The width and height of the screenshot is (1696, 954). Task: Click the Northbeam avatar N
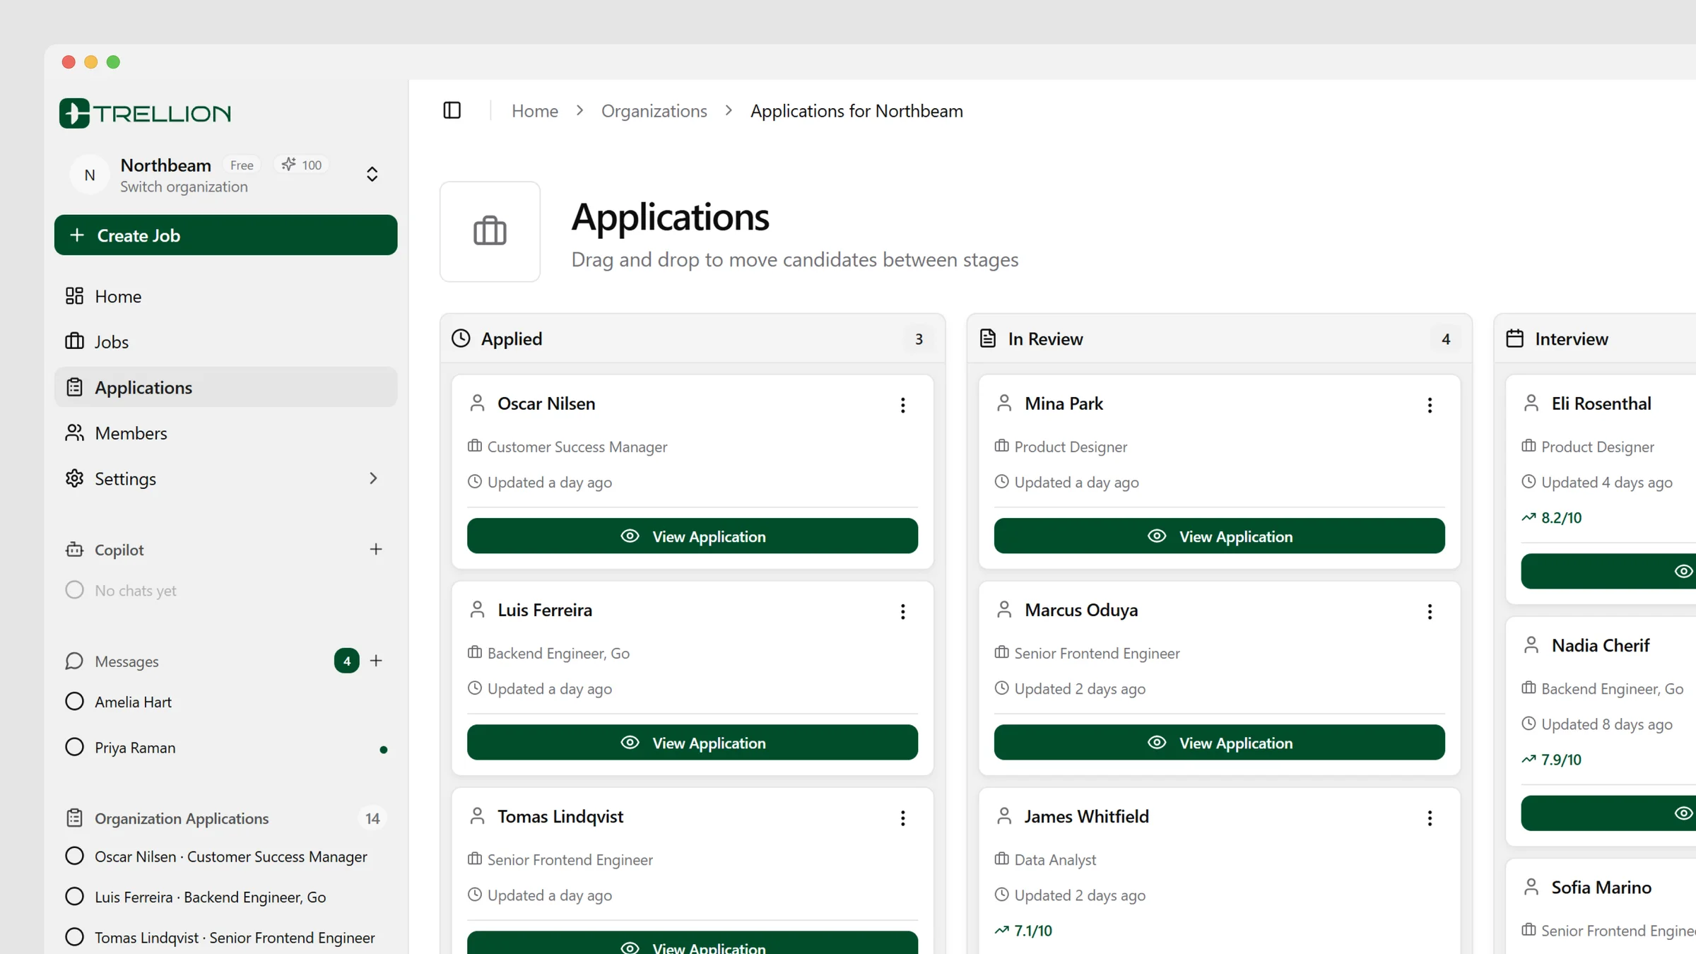[90, 175]
